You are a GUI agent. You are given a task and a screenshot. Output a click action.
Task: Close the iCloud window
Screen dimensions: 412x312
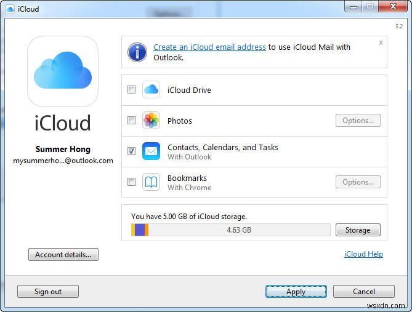pyautogui.click(x=393, y=7)
